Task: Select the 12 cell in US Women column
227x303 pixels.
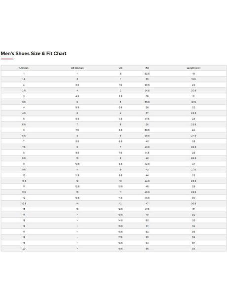Action: point(77,181)
